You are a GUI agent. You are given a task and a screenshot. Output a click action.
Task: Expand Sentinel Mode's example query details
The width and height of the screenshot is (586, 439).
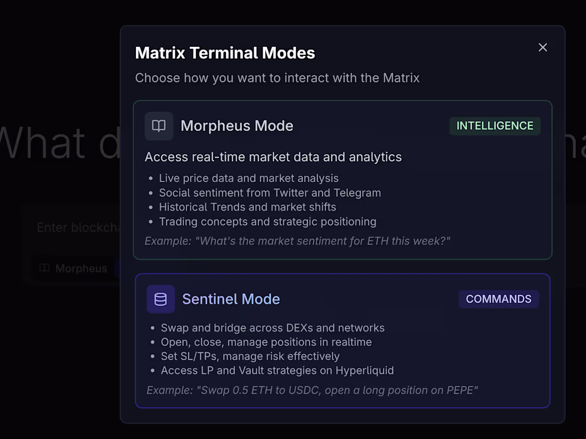(311, 390)
